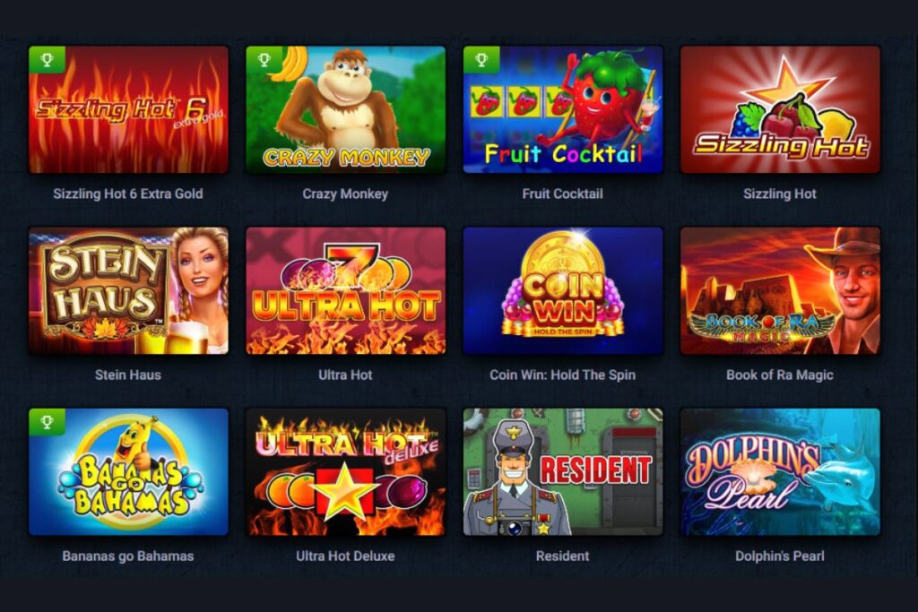Select the Book of Ra Magic thumbnail
The height and width of the screenshot is (612, 918).
click(x=781, y=291)
